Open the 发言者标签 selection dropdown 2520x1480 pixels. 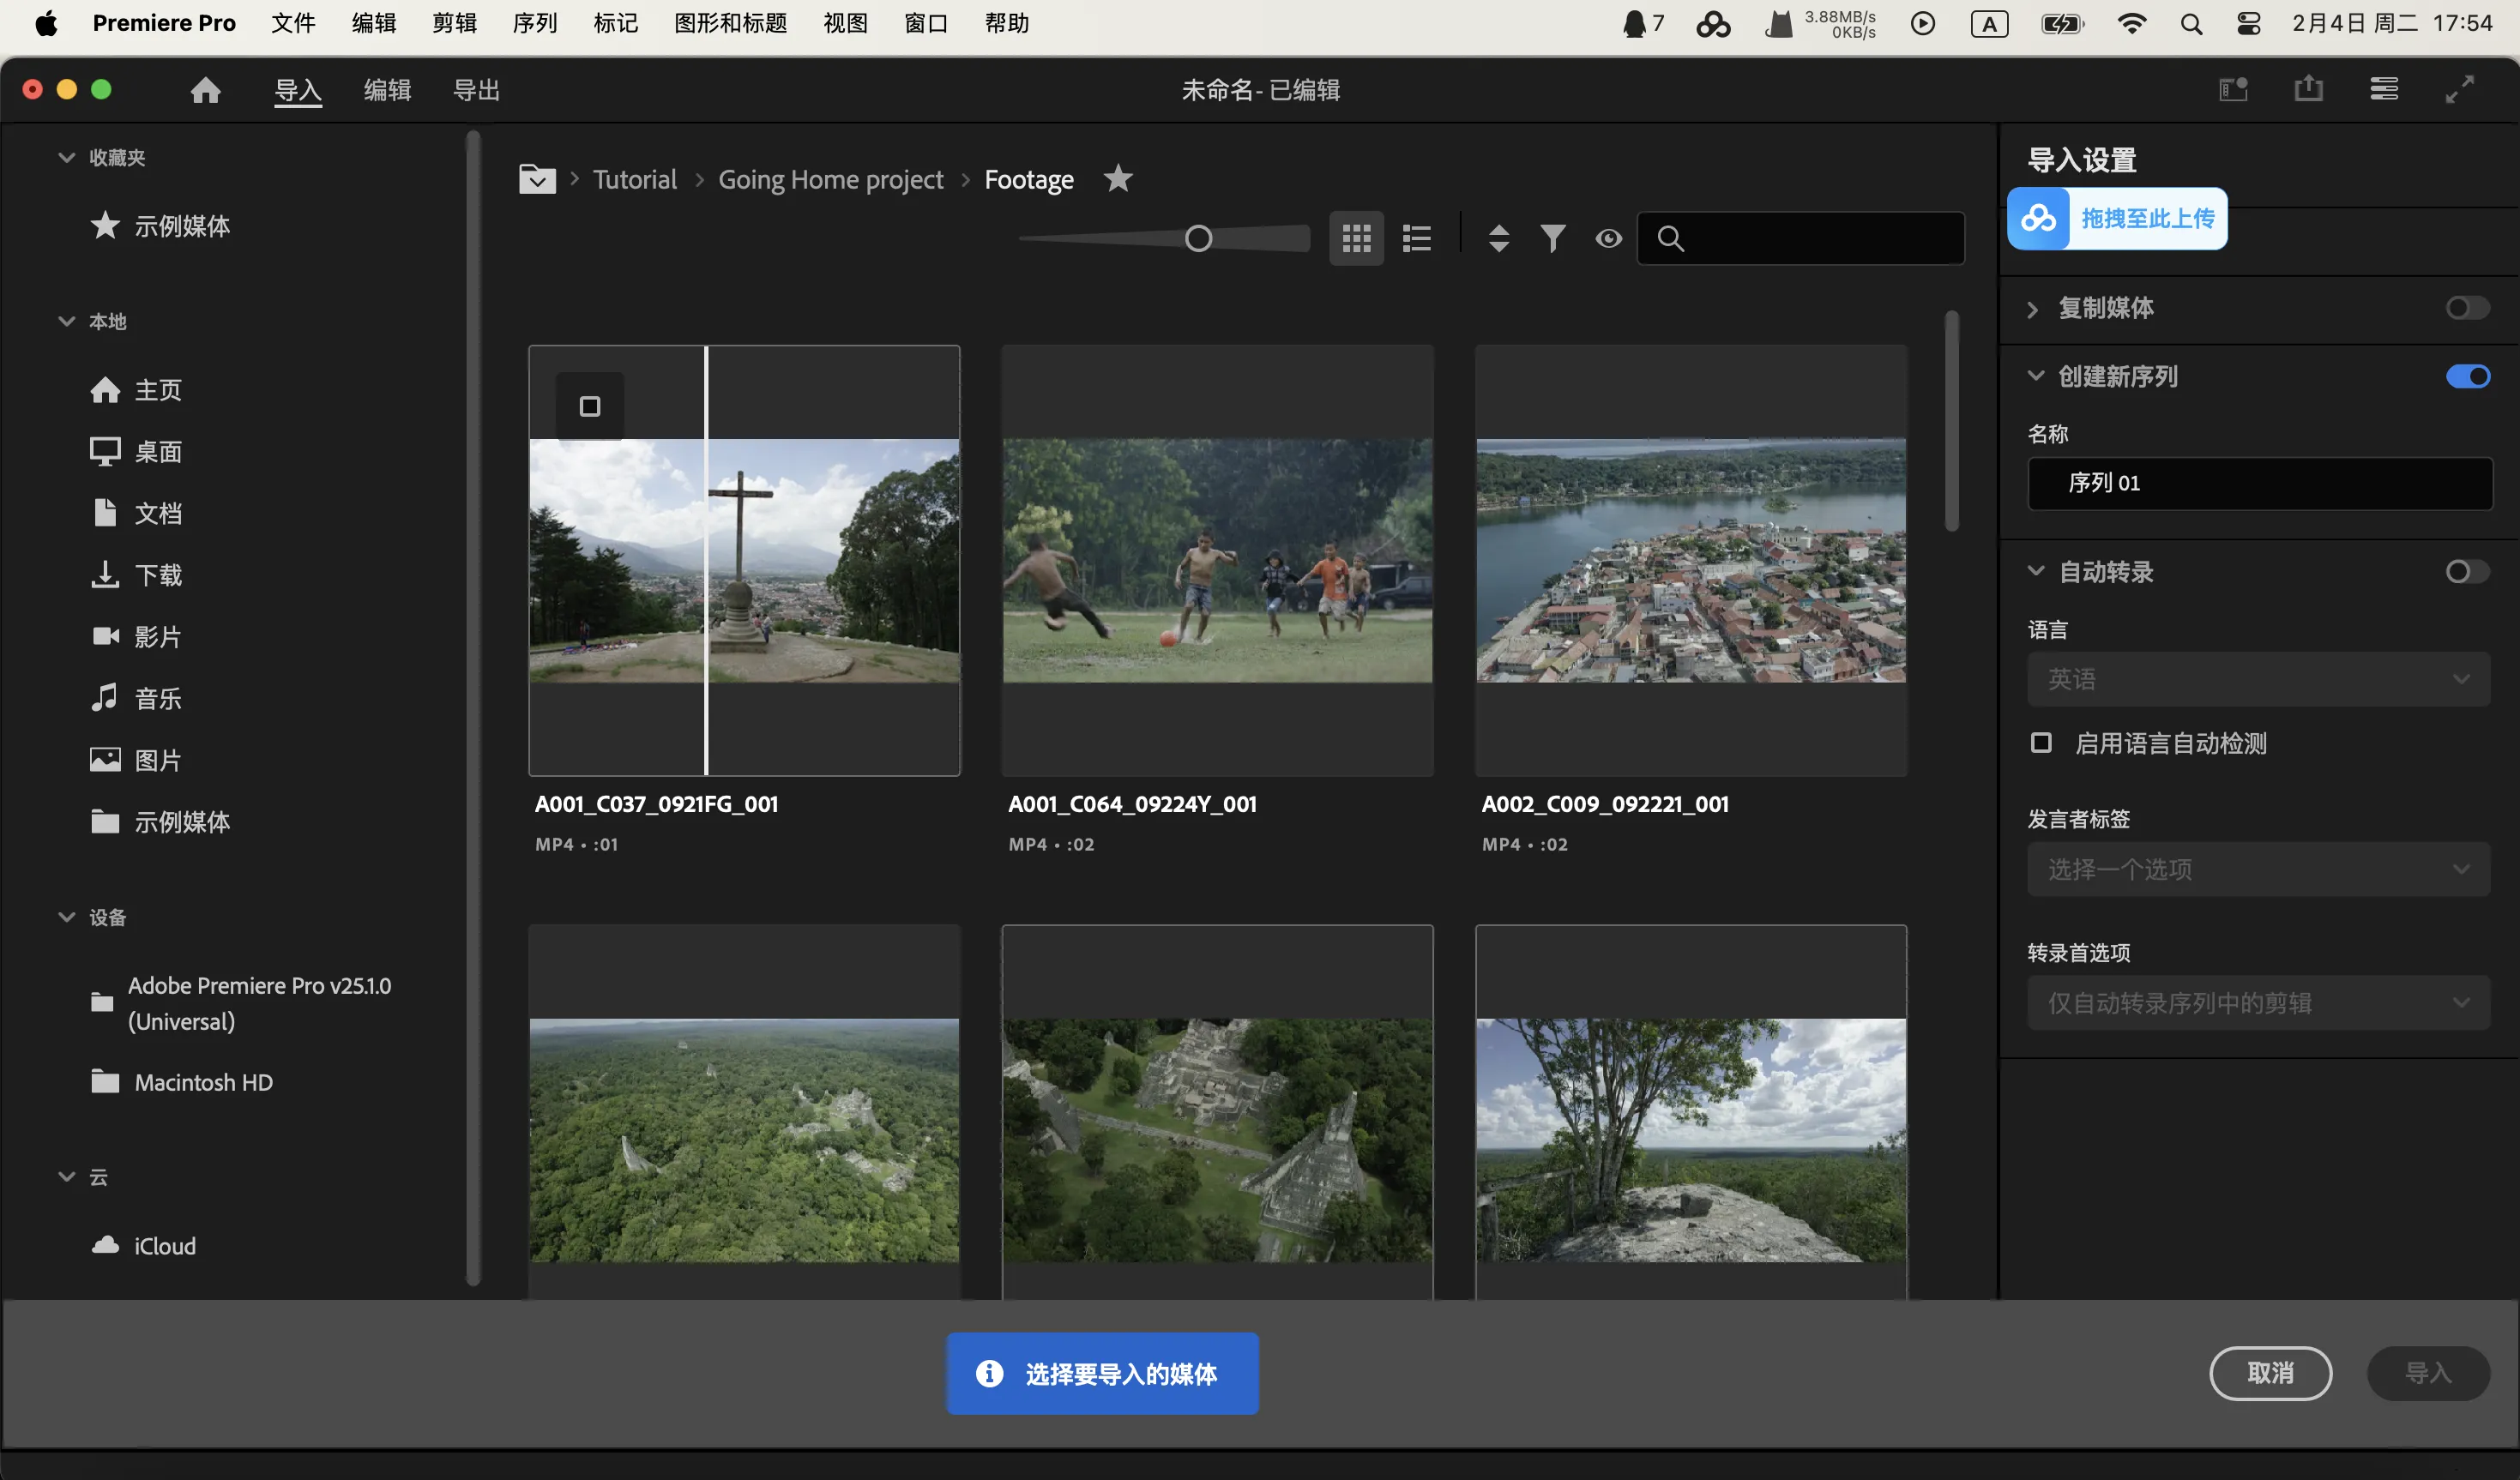click(2258, 869)
